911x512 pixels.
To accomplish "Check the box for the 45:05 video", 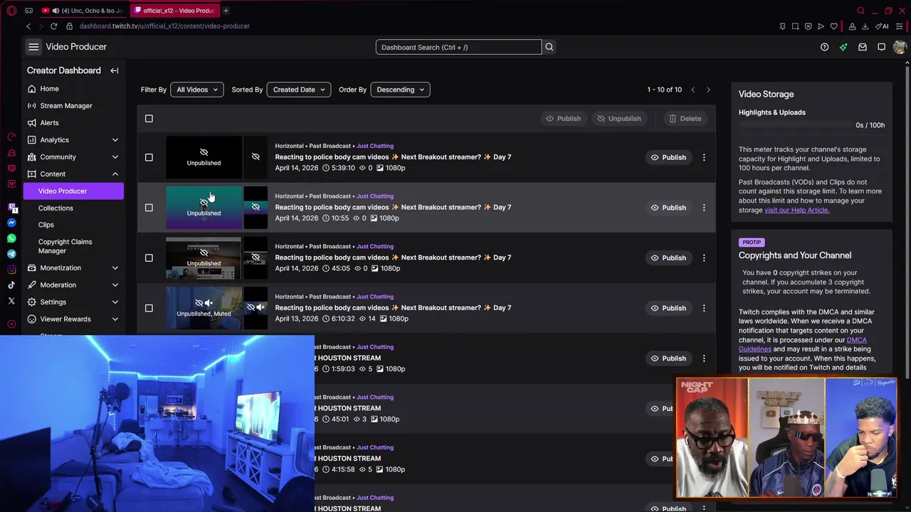I will click(149, 257).
